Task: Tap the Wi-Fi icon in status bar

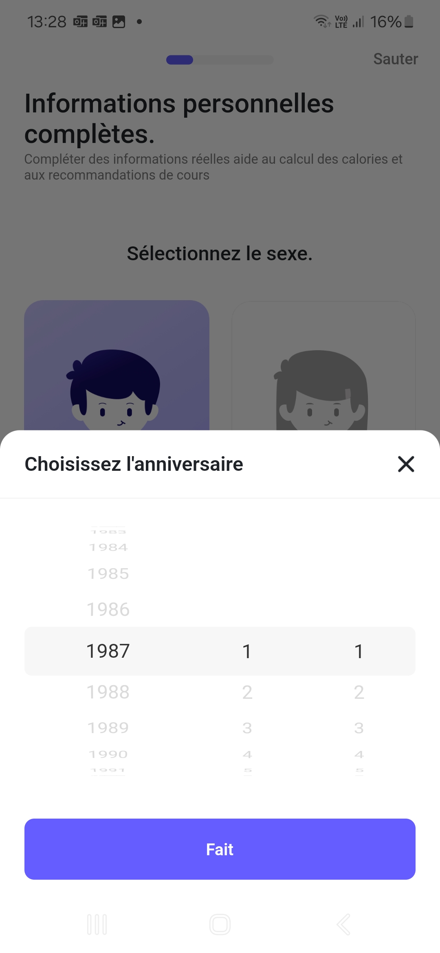Action: [x=321, y=21]
